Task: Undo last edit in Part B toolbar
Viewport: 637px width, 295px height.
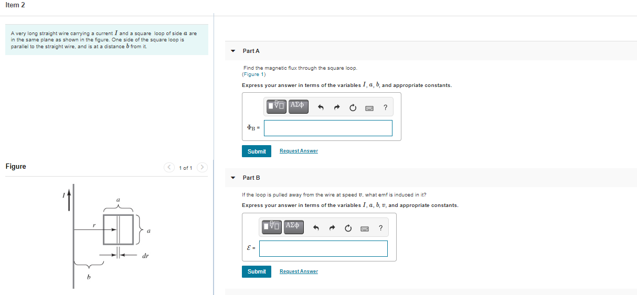Action: pos(316,228)
